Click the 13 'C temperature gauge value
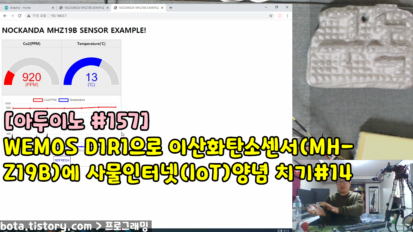 (x=92, y=77)
